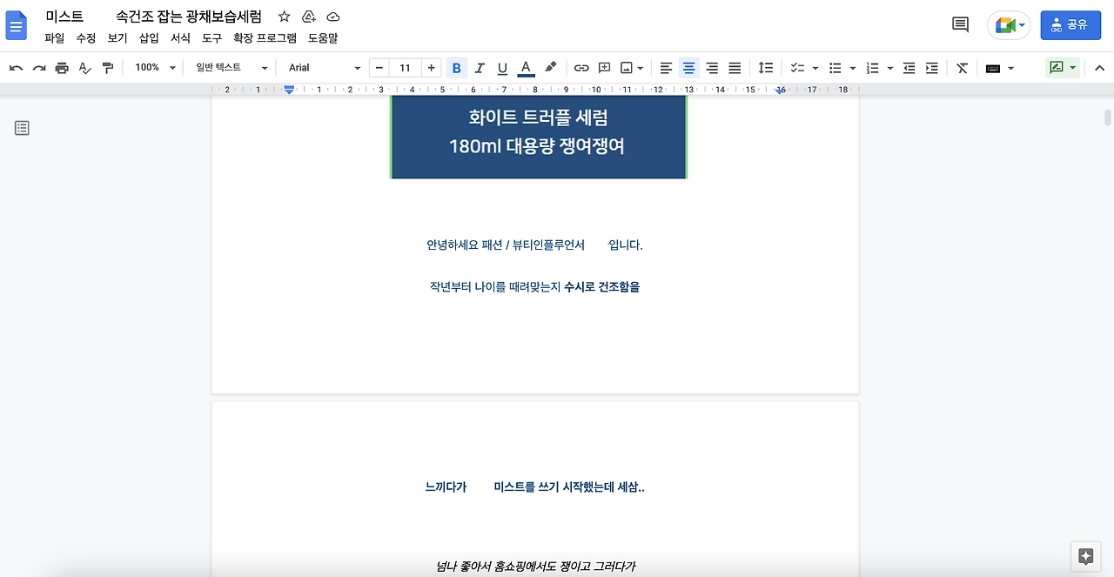The width and height of the screenshot is (1114, 577).
Task: Toggle bold formatting
Action: [x=457, y=67]
